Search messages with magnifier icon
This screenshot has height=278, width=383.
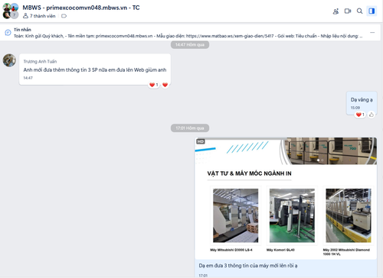(359, 11)
